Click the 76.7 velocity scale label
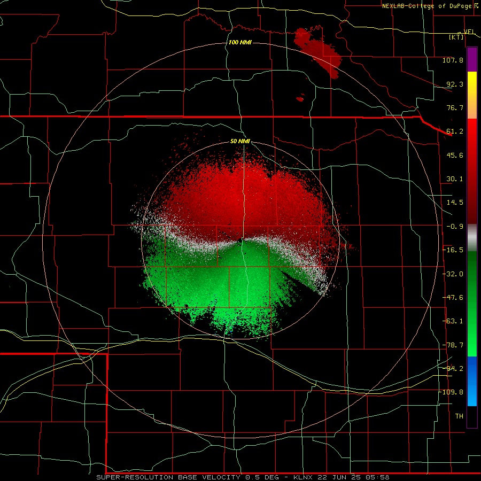Screen dimensions: 481x481 [x=455, y=107]
